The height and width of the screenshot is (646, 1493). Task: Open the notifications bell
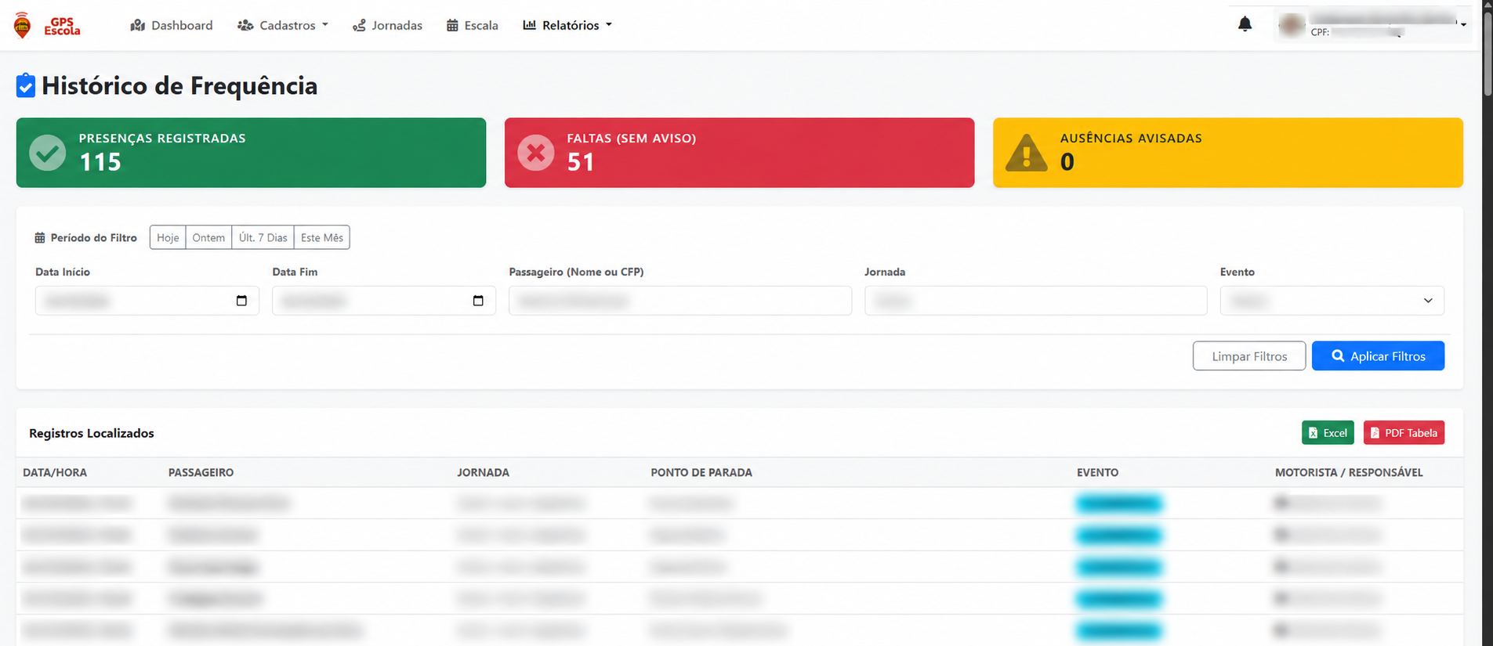coord(1245,25)
